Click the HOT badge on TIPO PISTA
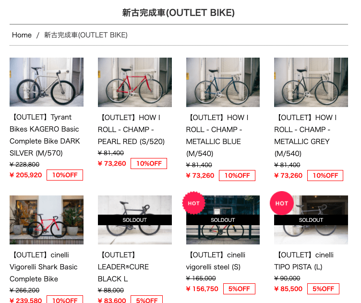Viewport: 361px width, 303px height. [x=282, y=203]
